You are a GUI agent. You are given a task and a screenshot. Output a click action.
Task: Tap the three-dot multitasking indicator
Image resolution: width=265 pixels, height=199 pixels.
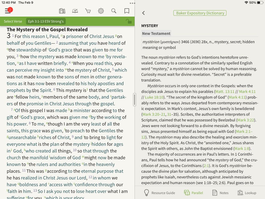pos(132,3)
